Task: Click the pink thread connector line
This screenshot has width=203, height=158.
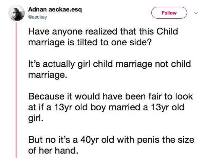Action: point(16,90)
